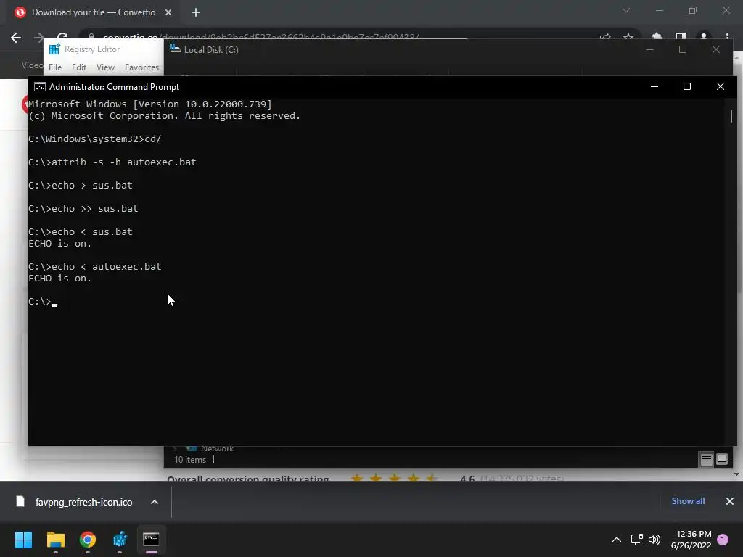Open Chrome tab search chevron

(x=626, y=10)
